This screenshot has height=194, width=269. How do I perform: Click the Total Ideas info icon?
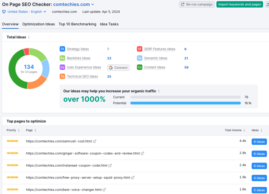[29, 37]
